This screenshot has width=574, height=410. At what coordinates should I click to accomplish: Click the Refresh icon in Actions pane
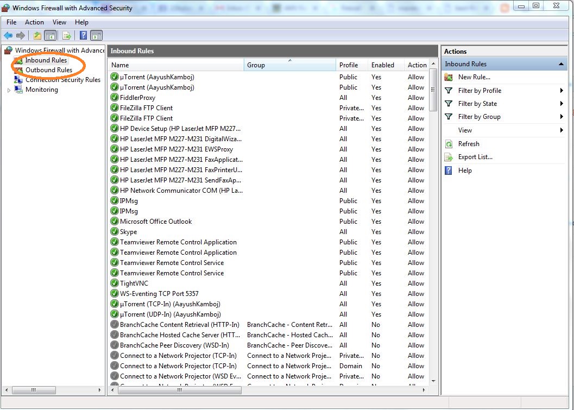[x=449, y=143]
